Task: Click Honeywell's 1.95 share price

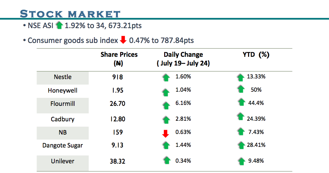Action: pos(117,90)
